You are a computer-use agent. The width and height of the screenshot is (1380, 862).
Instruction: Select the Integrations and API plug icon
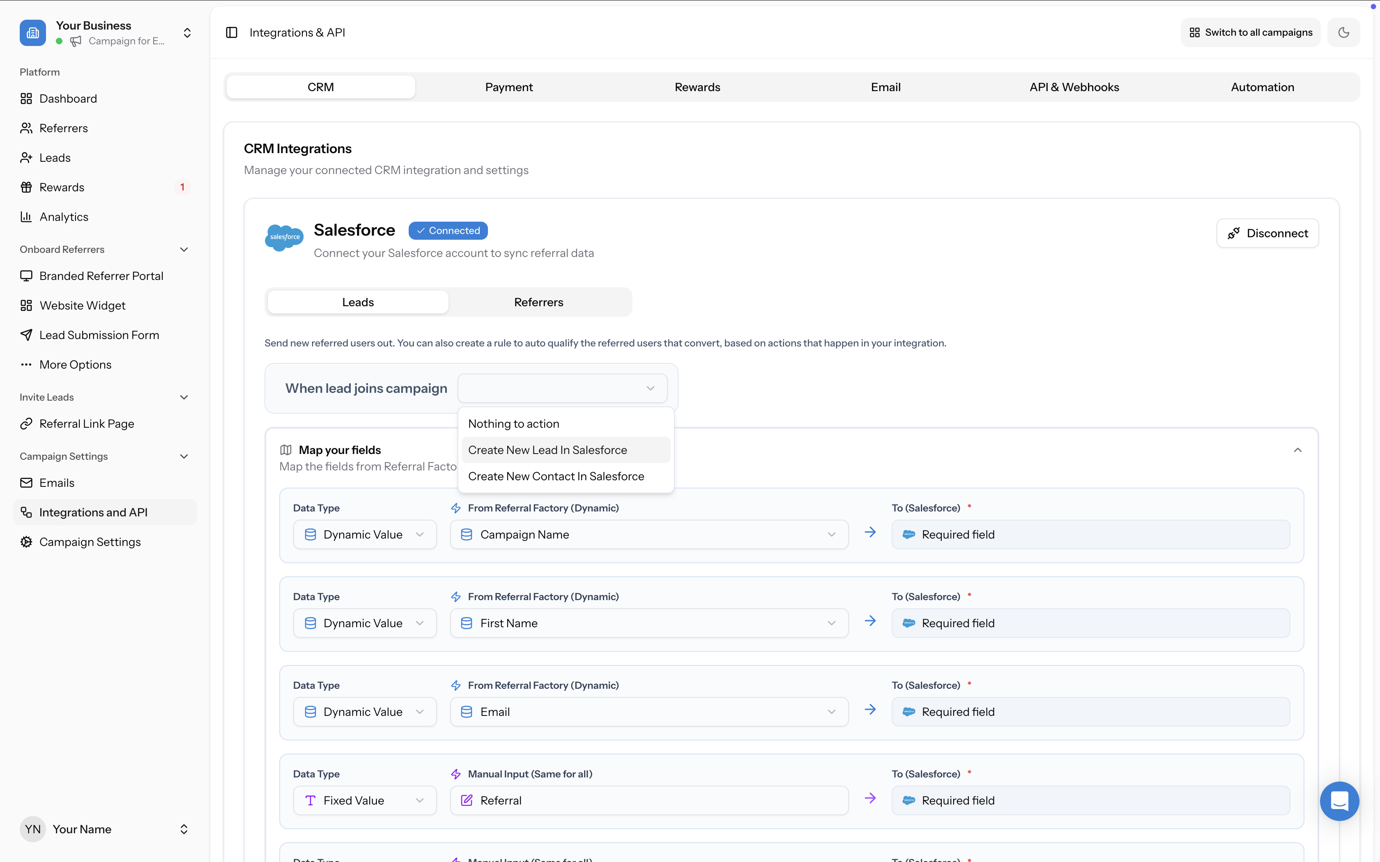[26, 512]
